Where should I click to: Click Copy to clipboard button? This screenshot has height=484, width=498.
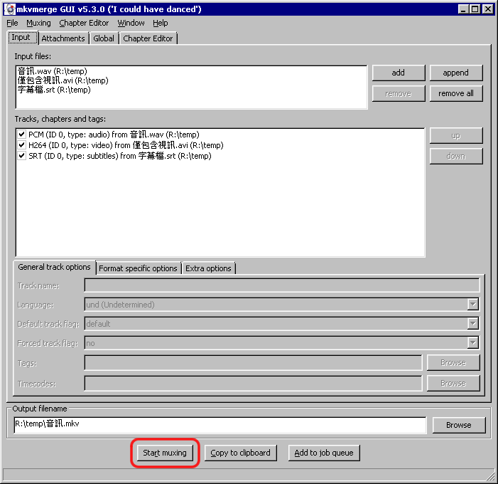[x=240, y=453]
